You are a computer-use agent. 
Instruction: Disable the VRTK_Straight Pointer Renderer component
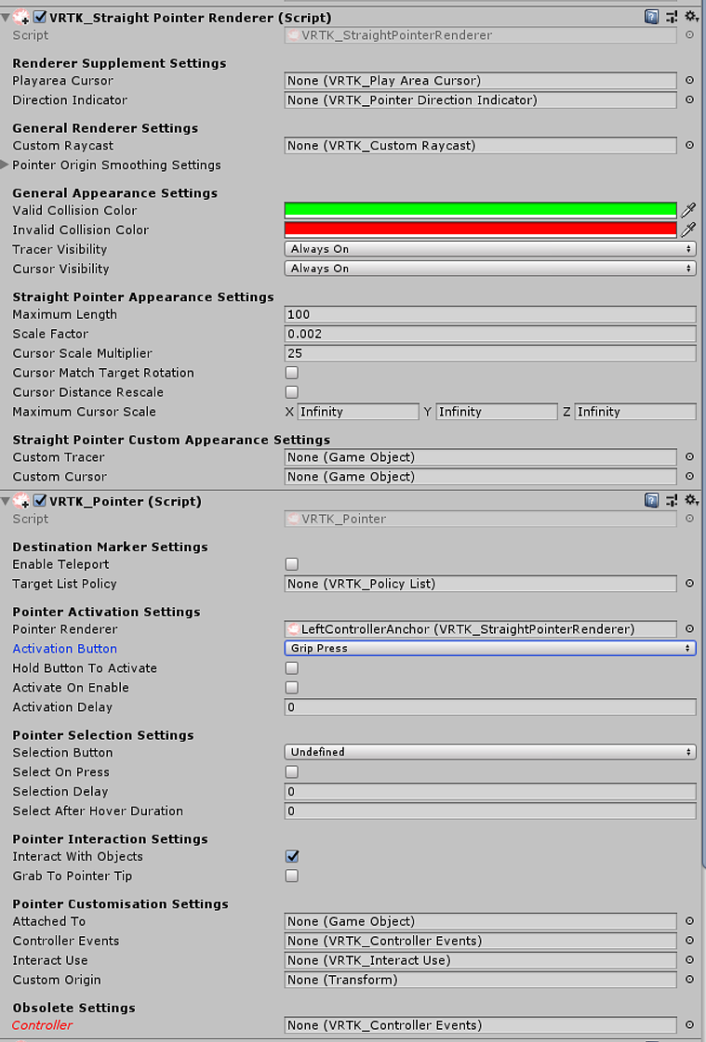[40, 17]
